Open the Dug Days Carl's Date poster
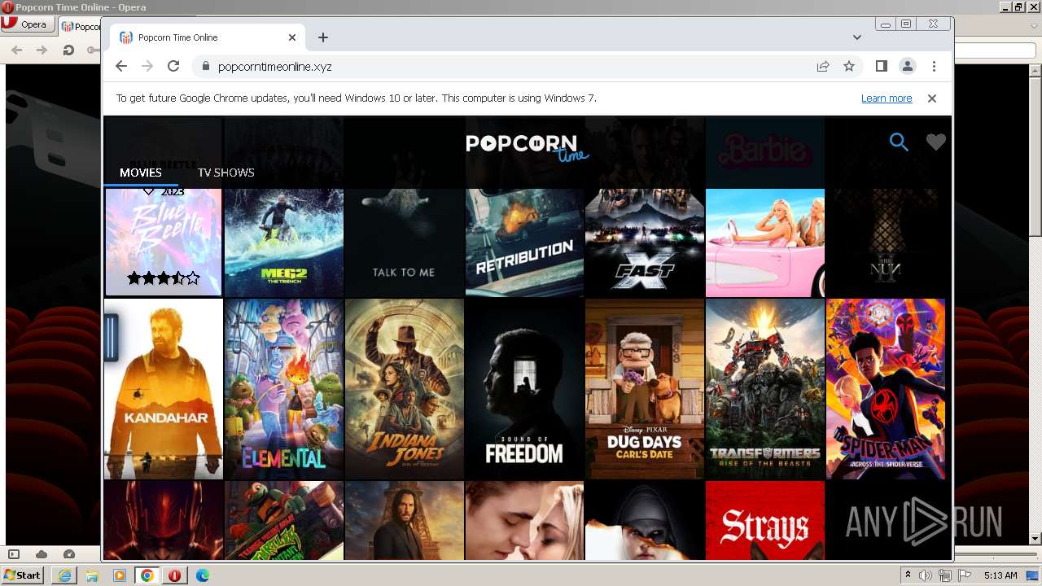This screenshot has width=1042, height=586. pyautogui.click(x=645, y=389)
